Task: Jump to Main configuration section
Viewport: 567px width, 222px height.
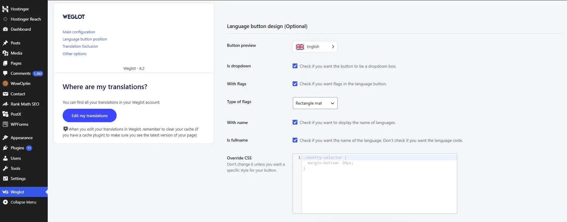Action: [x=79, y=32]
